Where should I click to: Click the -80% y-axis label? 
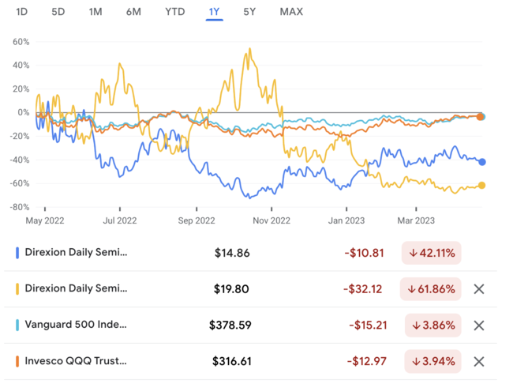coord(20,207)
